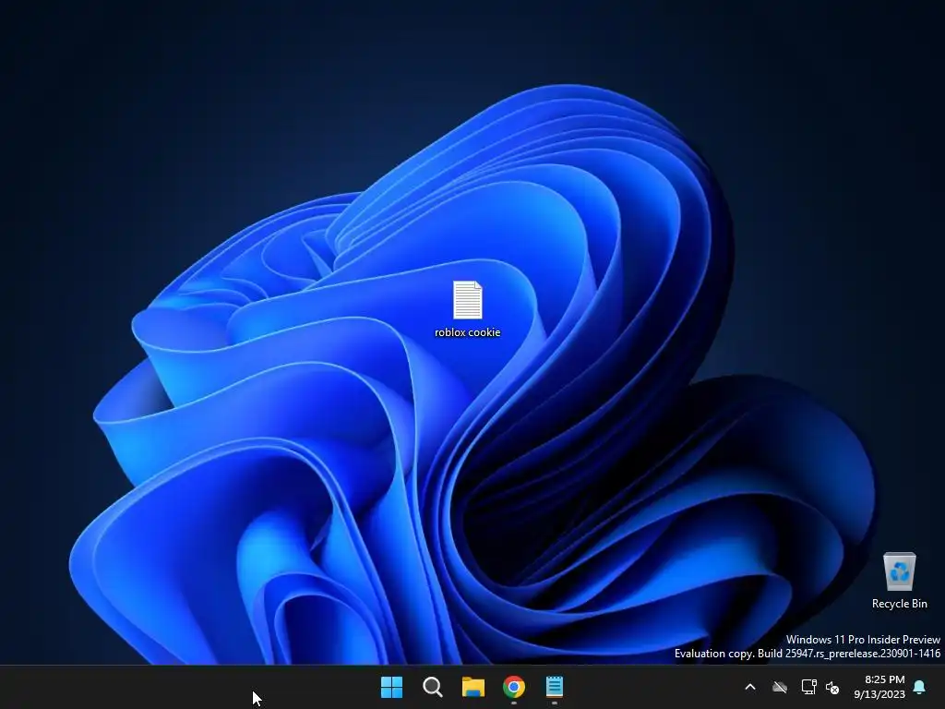Show hidden system tray icons
945x709 pixels.
(750, 687)
